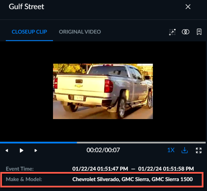The height and width of the screenshot is (191, 207).
Task: Step back one frame
Action: coord(7,150)
